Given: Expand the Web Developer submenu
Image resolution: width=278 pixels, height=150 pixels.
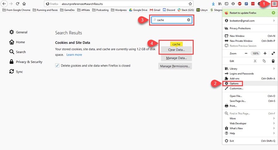Looking at the screenshot, I should coord(250,123).
